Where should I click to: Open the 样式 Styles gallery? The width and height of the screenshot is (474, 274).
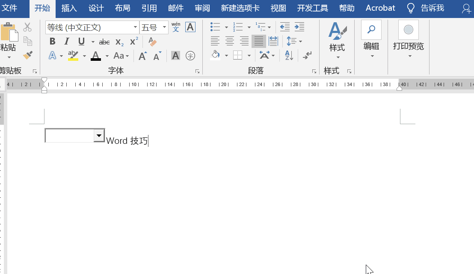pyautogui.click(x=337, y=40)
